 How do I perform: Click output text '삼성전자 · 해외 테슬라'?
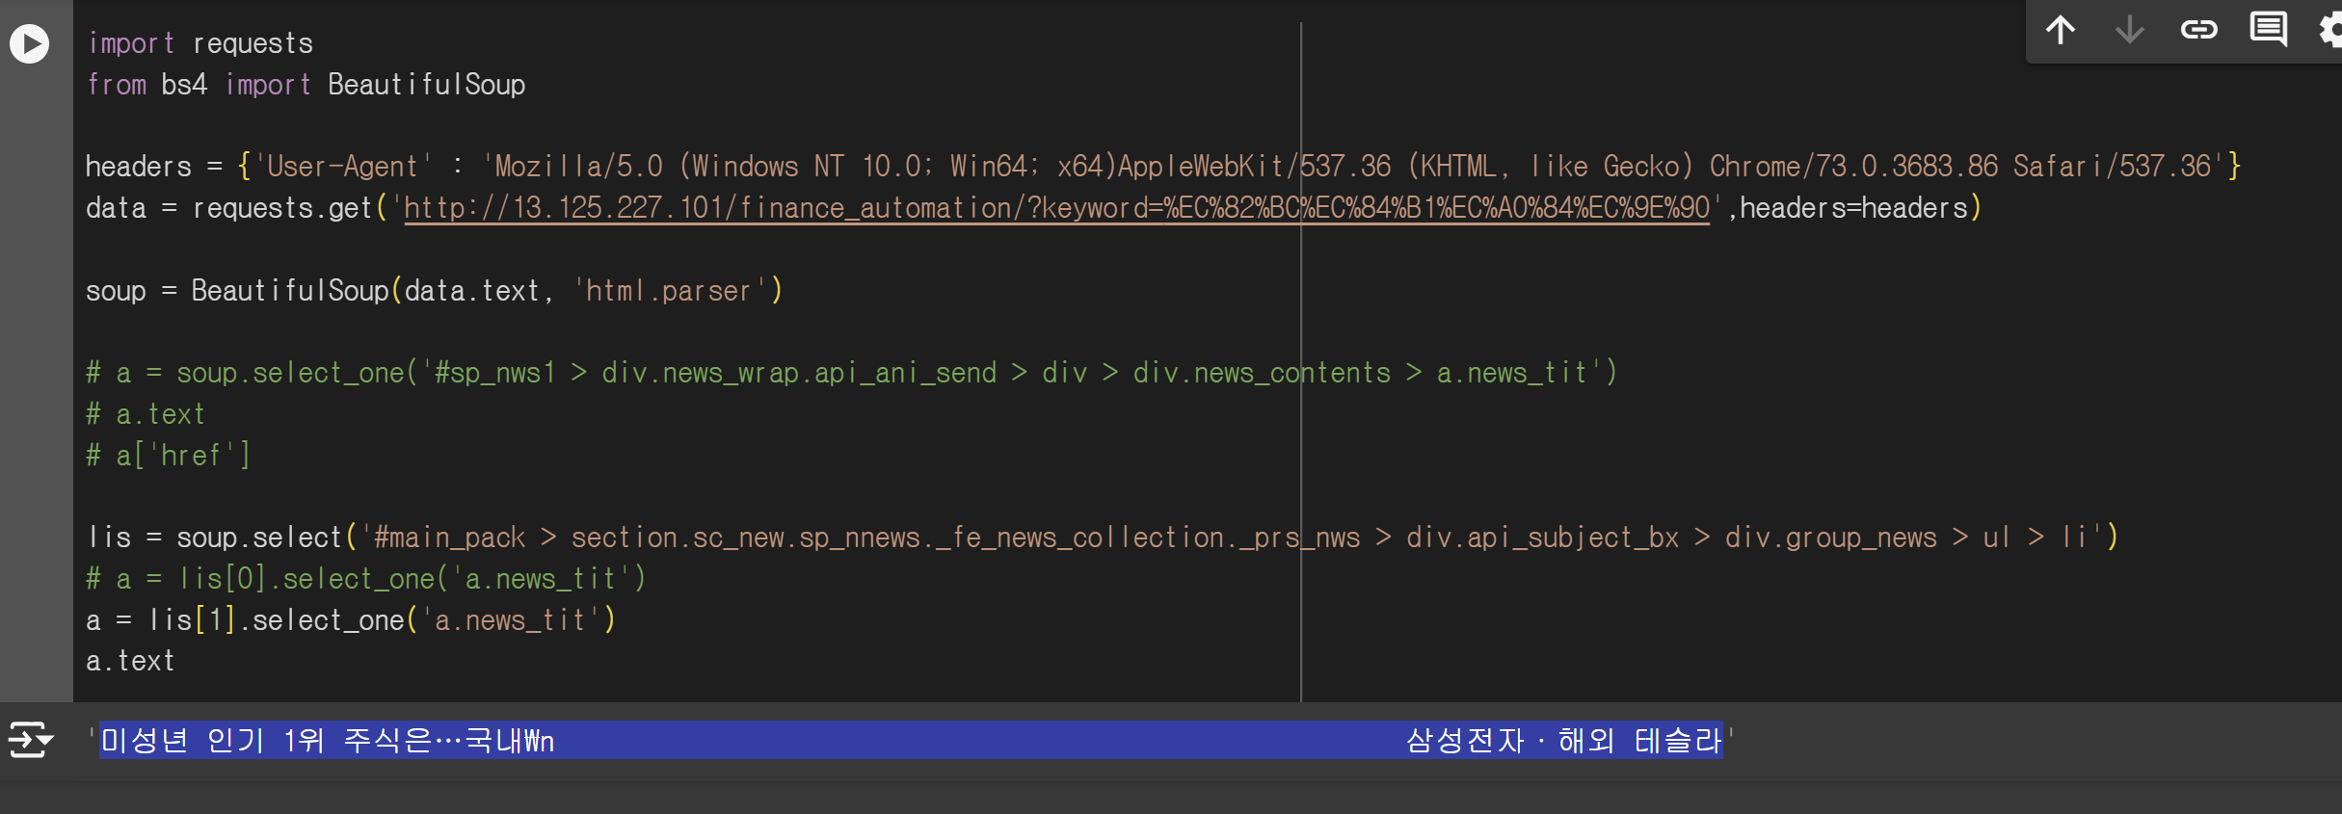coord(1563,740)
